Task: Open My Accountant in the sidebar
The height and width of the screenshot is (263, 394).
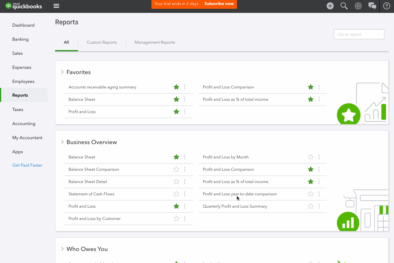Action: tap(27, 138)
